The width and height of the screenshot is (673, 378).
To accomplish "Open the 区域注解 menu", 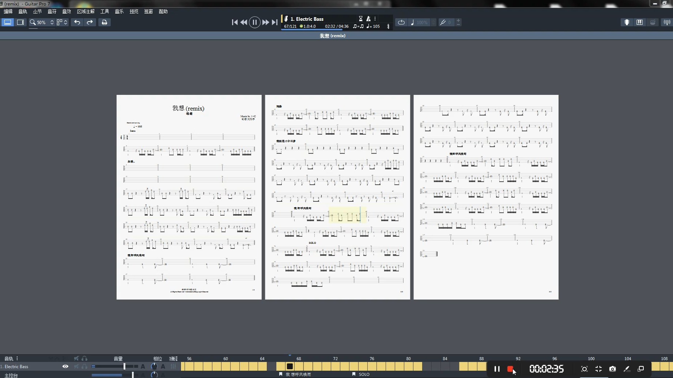I will (x=86, y=11).
